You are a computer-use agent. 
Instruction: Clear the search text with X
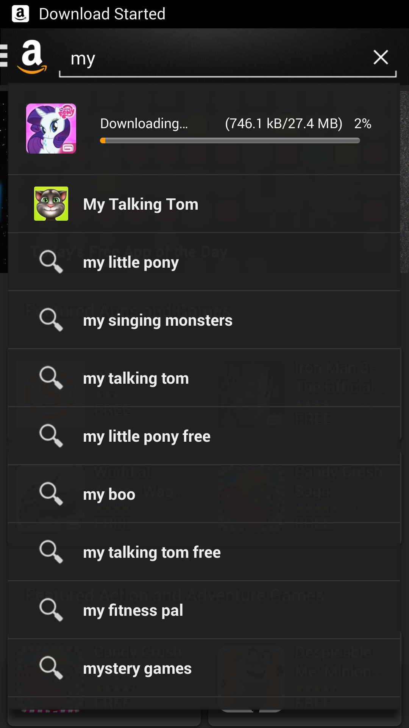(380, 58)
